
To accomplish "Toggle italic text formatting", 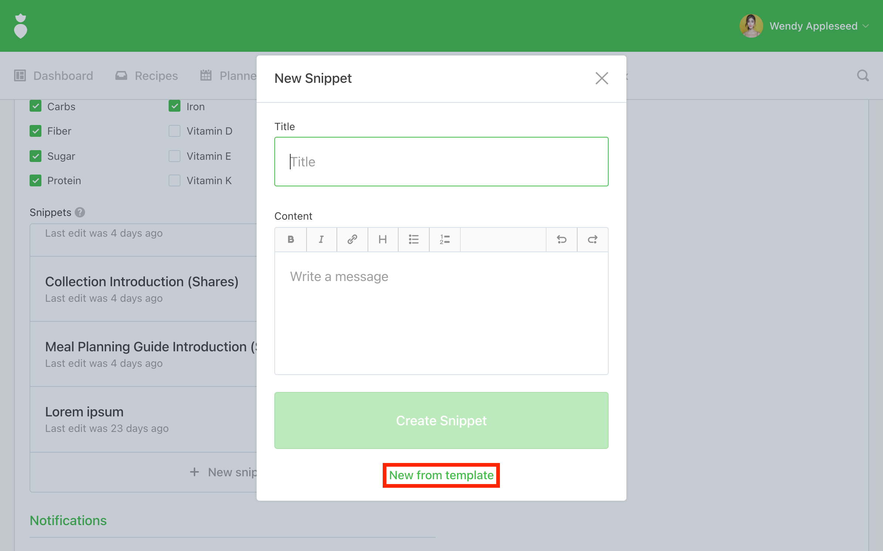I will (321, 240).
